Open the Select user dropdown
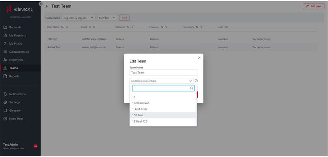The image size is (328, 157). [79, 18]
